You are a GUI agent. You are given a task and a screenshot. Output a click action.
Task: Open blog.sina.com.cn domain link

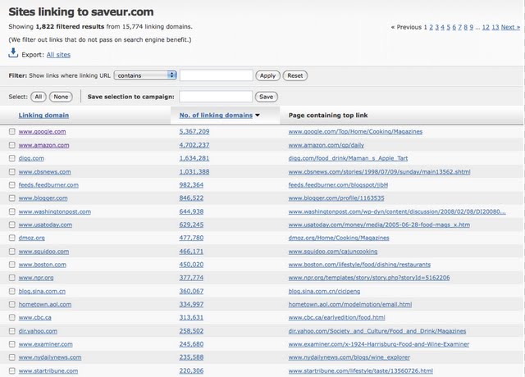coord(42,291)
